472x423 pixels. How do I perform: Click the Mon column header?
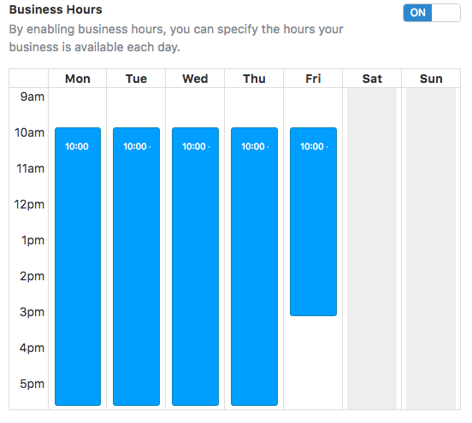(78, 79)
